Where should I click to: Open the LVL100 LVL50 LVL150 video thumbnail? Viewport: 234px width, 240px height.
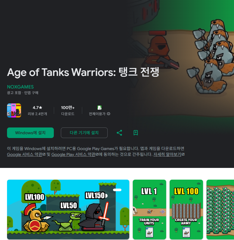(x=68, y=210)
